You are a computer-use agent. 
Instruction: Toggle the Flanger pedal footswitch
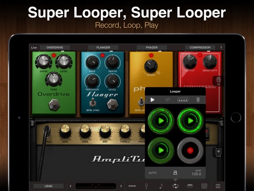pyautogui.click(x=112, y=104)
